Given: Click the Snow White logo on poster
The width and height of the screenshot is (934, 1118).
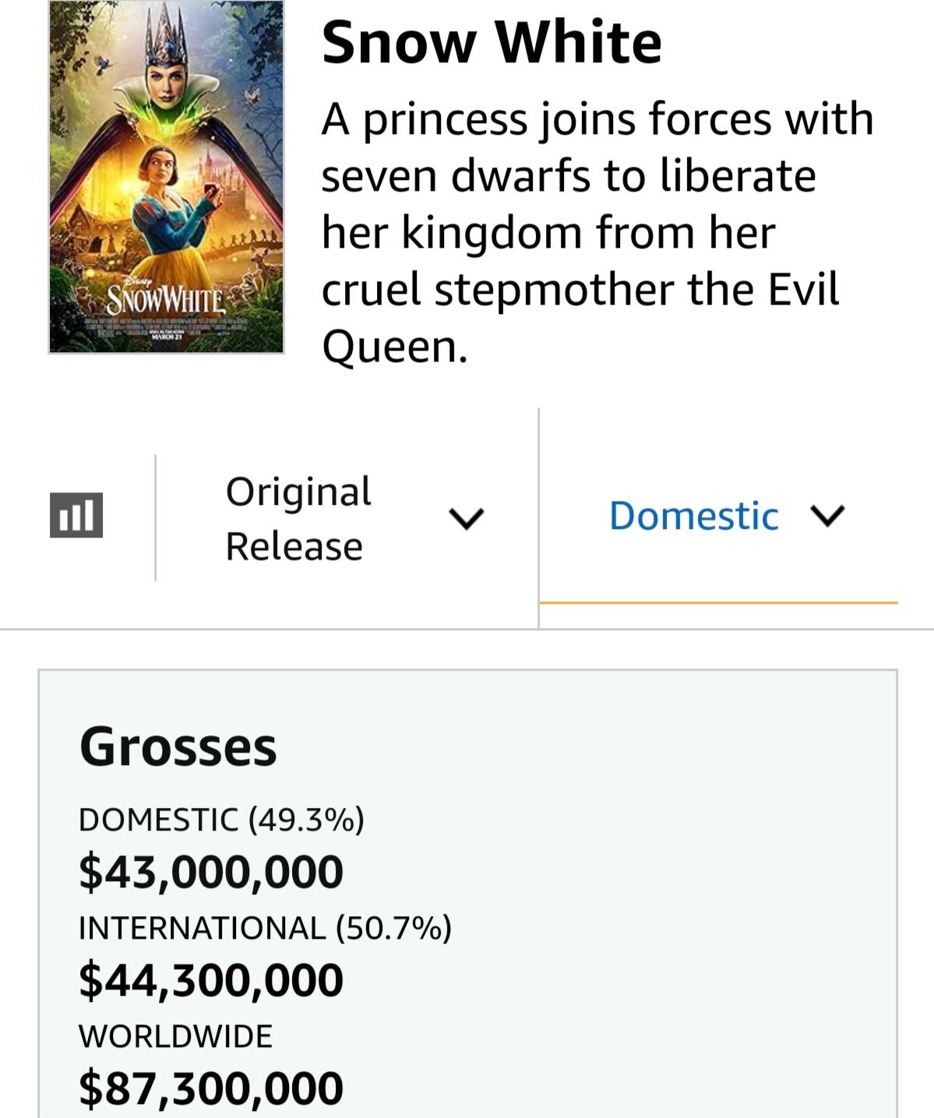Looking at the screenshot, I should coord(165,300).
